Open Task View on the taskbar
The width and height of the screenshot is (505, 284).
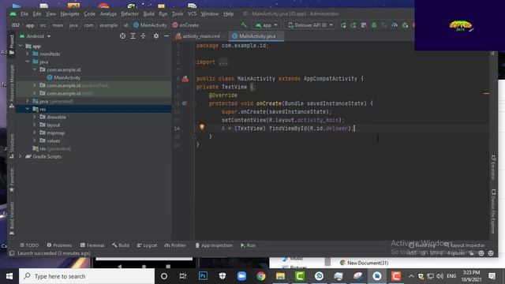183,276
